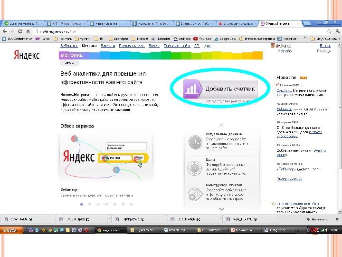The image size is (342, 257).
Task: Close the downloads bar
Action: (x=337, y=219)
